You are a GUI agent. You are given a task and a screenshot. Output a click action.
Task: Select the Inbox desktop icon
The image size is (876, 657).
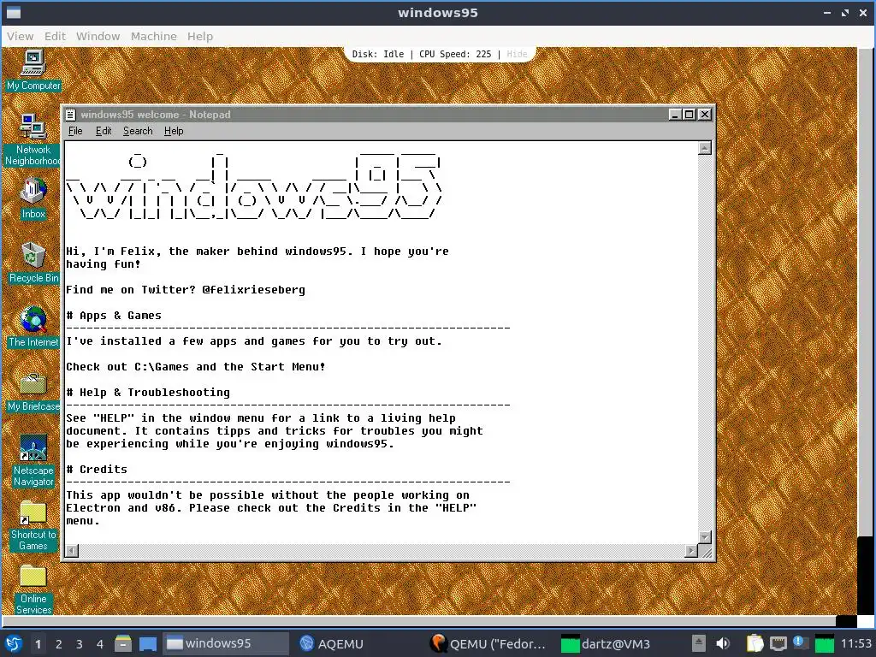[33, 198]
